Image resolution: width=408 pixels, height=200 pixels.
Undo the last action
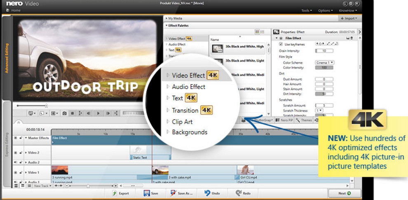pos(212,193)
